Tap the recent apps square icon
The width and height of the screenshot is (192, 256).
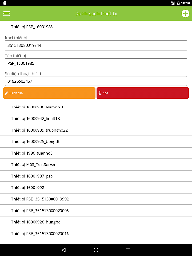pos(128,250)
